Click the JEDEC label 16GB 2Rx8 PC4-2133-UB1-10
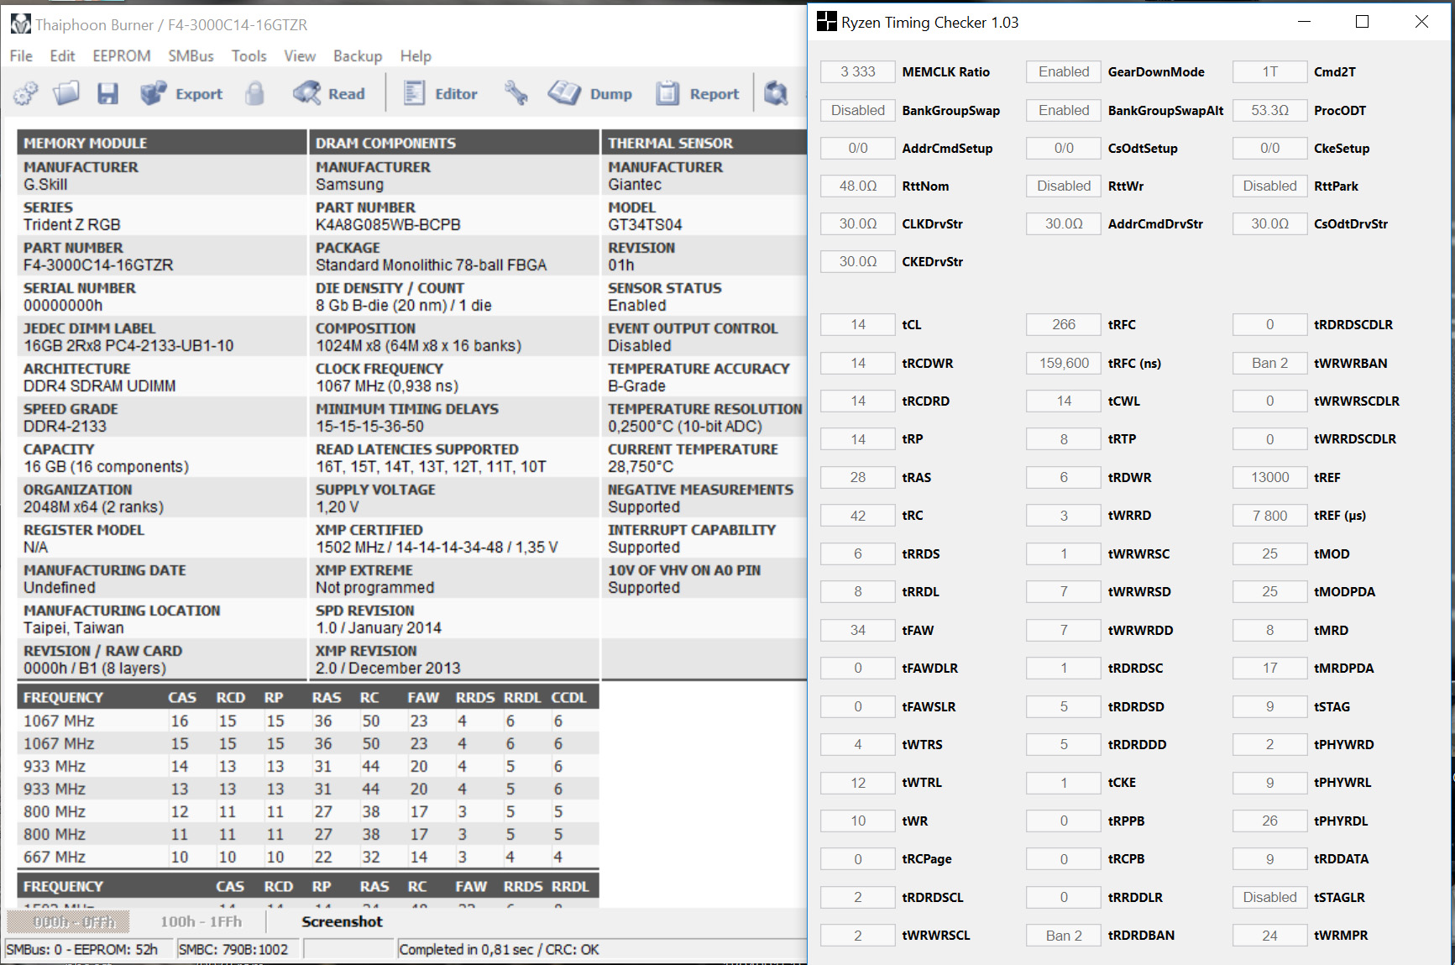 [x=128, y=346]
